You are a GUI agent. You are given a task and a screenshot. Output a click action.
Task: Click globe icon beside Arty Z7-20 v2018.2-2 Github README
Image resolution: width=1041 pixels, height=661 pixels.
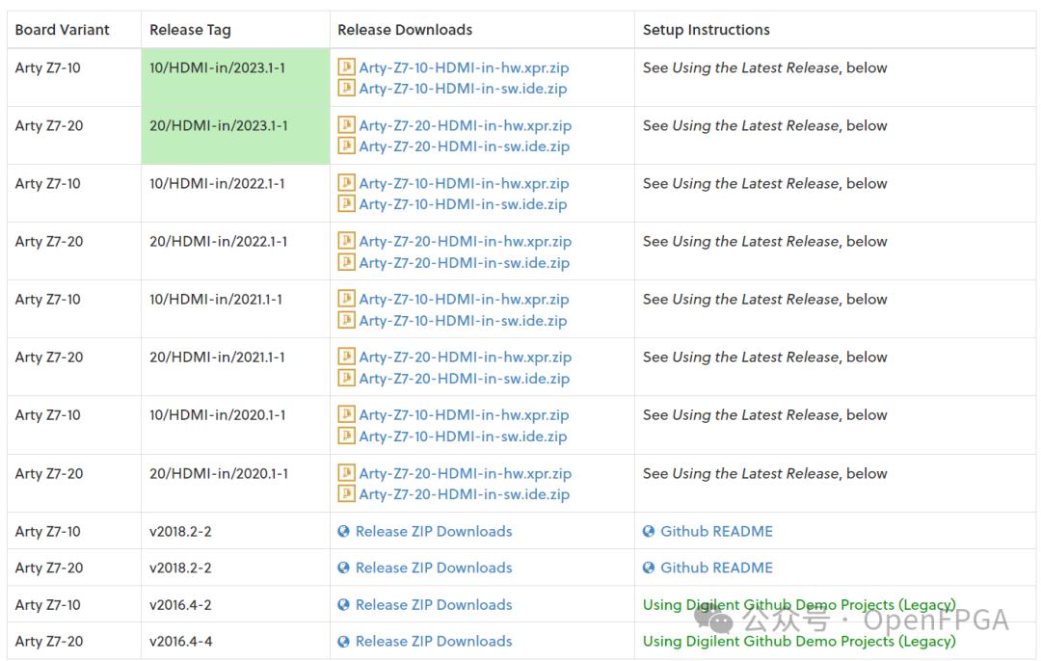pyautogui.click(x=649, y=568)
